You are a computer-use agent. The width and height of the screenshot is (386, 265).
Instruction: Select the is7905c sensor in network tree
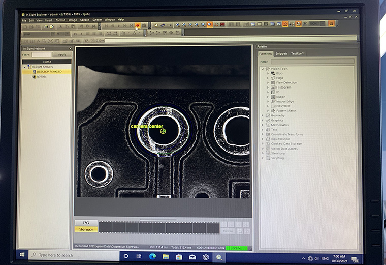(x=41, y=77)
